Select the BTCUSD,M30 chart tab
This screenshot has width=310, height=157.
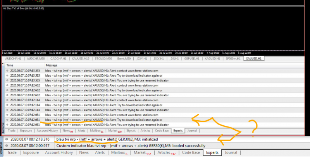(103, 58)
